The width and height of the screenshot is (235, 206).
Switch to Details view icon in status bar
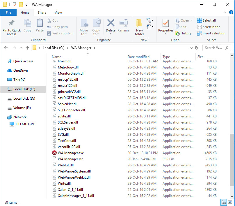click(x=224, y=202)
